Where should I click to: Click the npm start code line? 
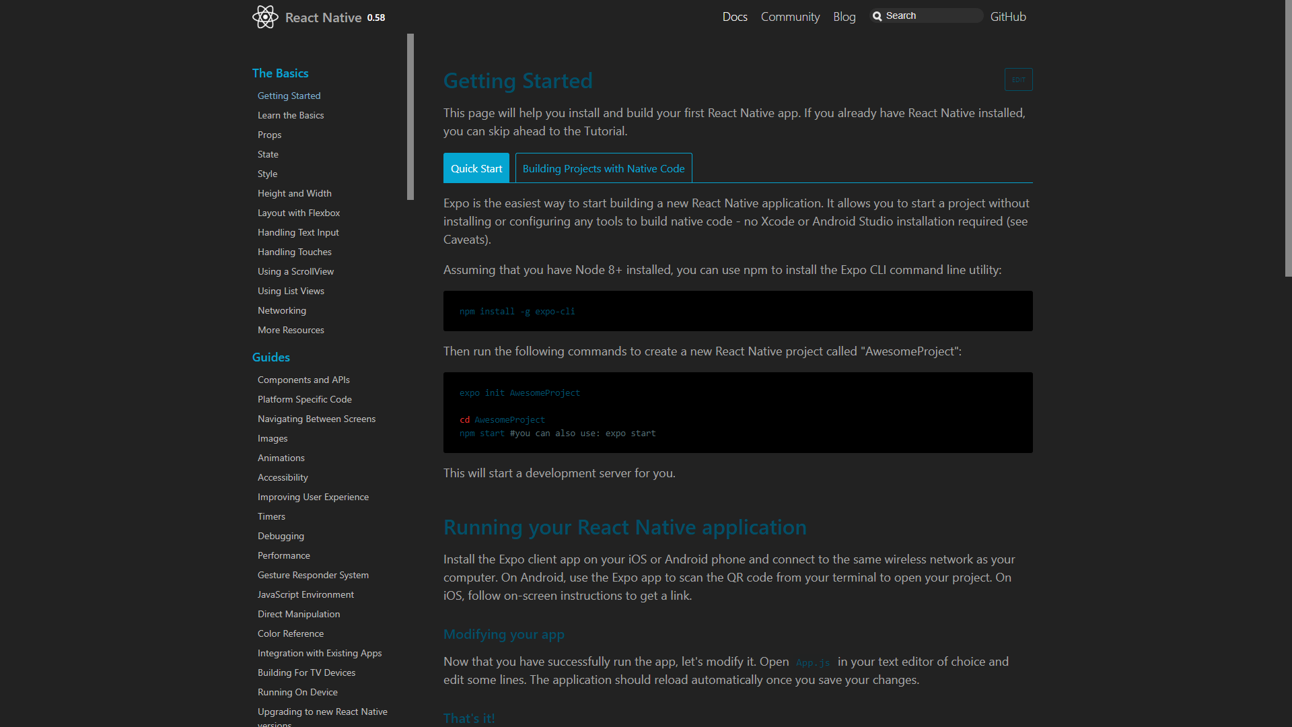pyautogui.click(x=557, y=434)
